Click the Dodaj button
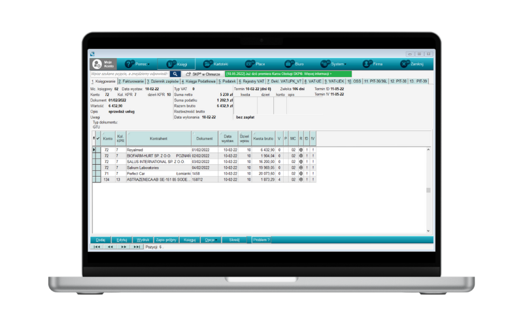Viewport: 523px width, 326px height. [x=101, y=240]
